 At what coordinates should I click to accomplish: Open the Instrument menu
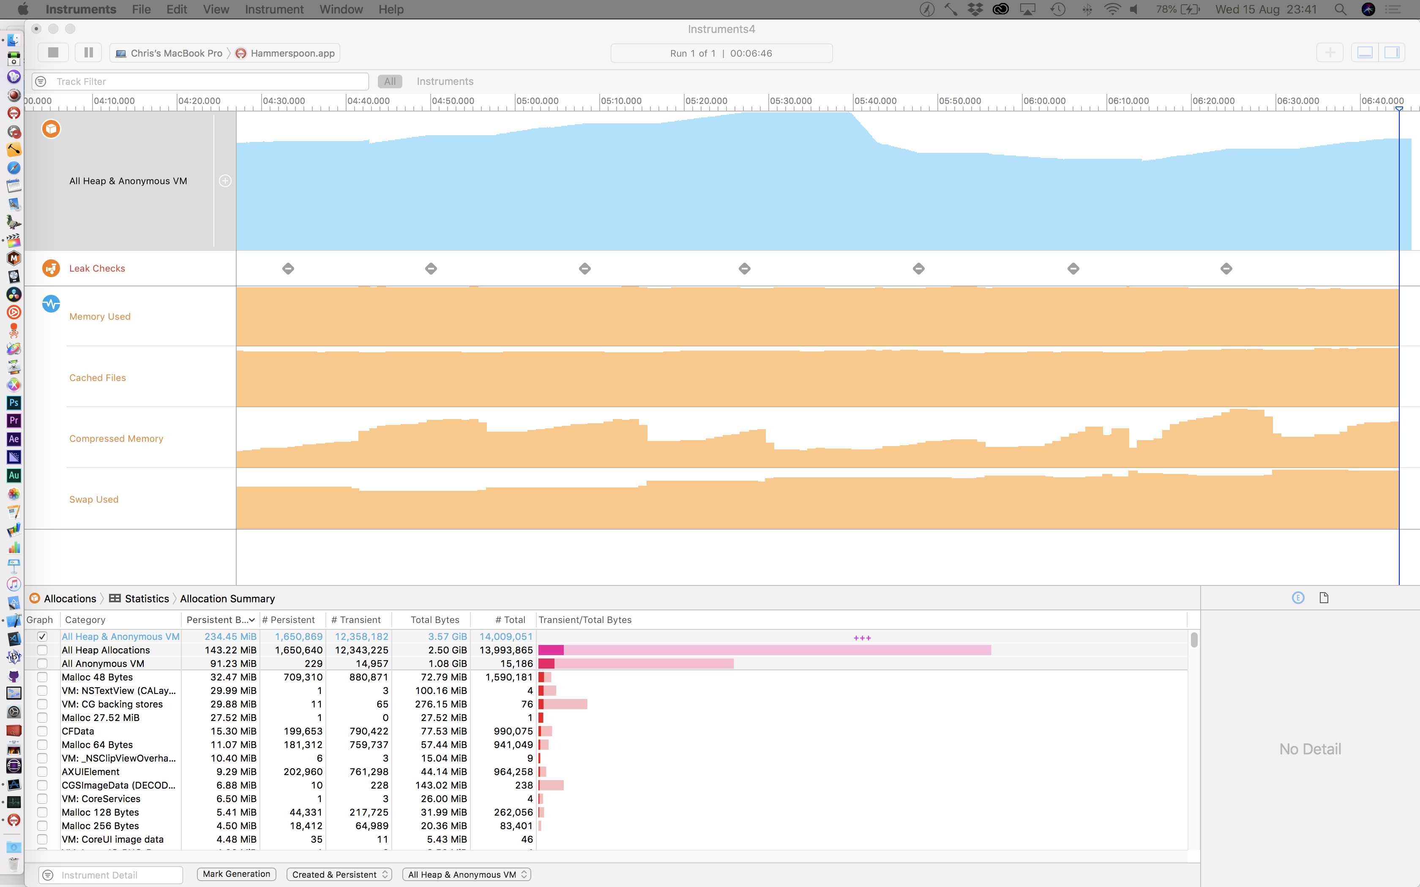[273, 9]
